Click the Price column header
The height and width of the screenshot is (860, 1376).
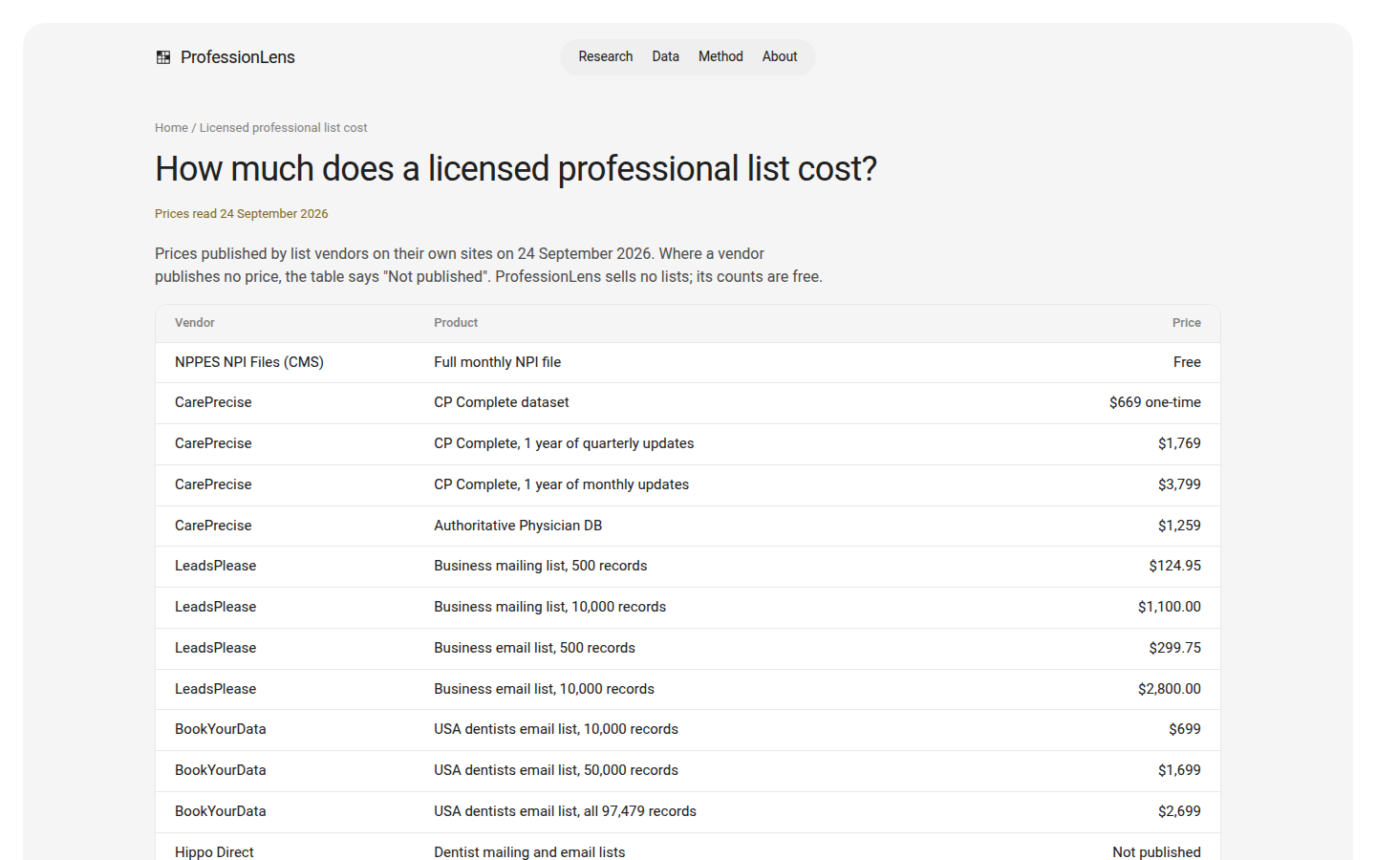1187,323
